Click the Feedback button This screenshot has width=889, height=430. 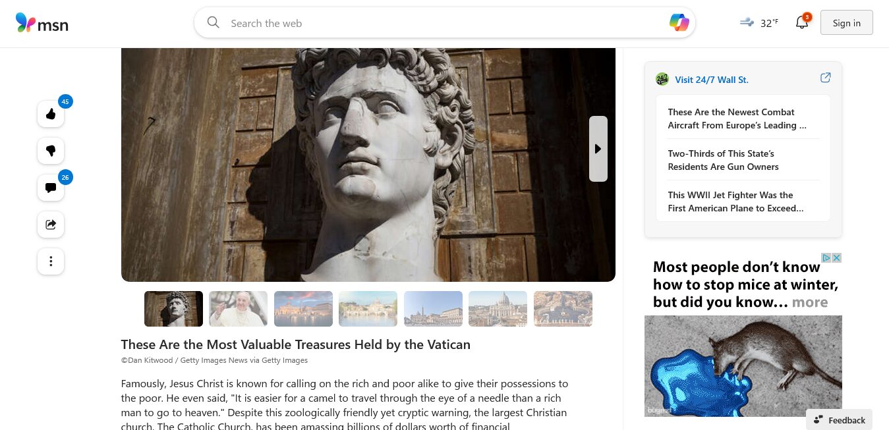839,420
